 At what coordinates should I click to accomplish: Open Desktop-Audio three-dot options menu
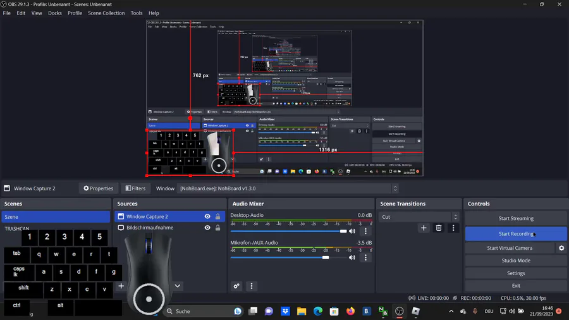click(365, 231)
